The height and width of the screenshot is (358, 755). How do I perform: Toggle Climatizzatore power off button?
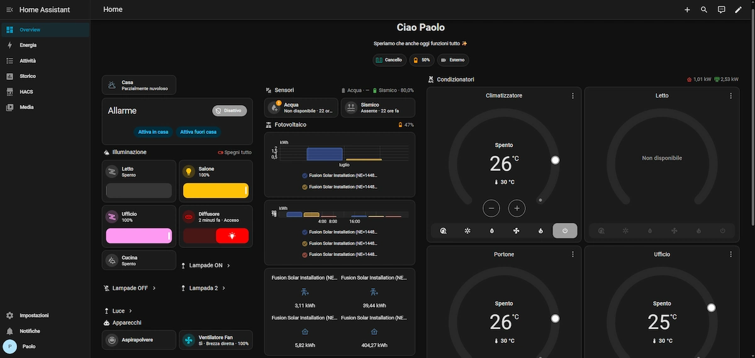565,231
